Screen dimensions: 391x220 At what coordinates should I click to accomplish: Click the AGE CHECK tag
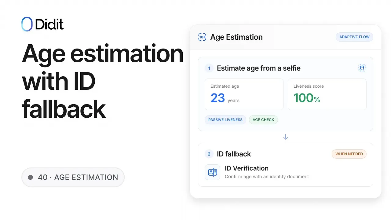pyautogui.click(x=263, y=120)
